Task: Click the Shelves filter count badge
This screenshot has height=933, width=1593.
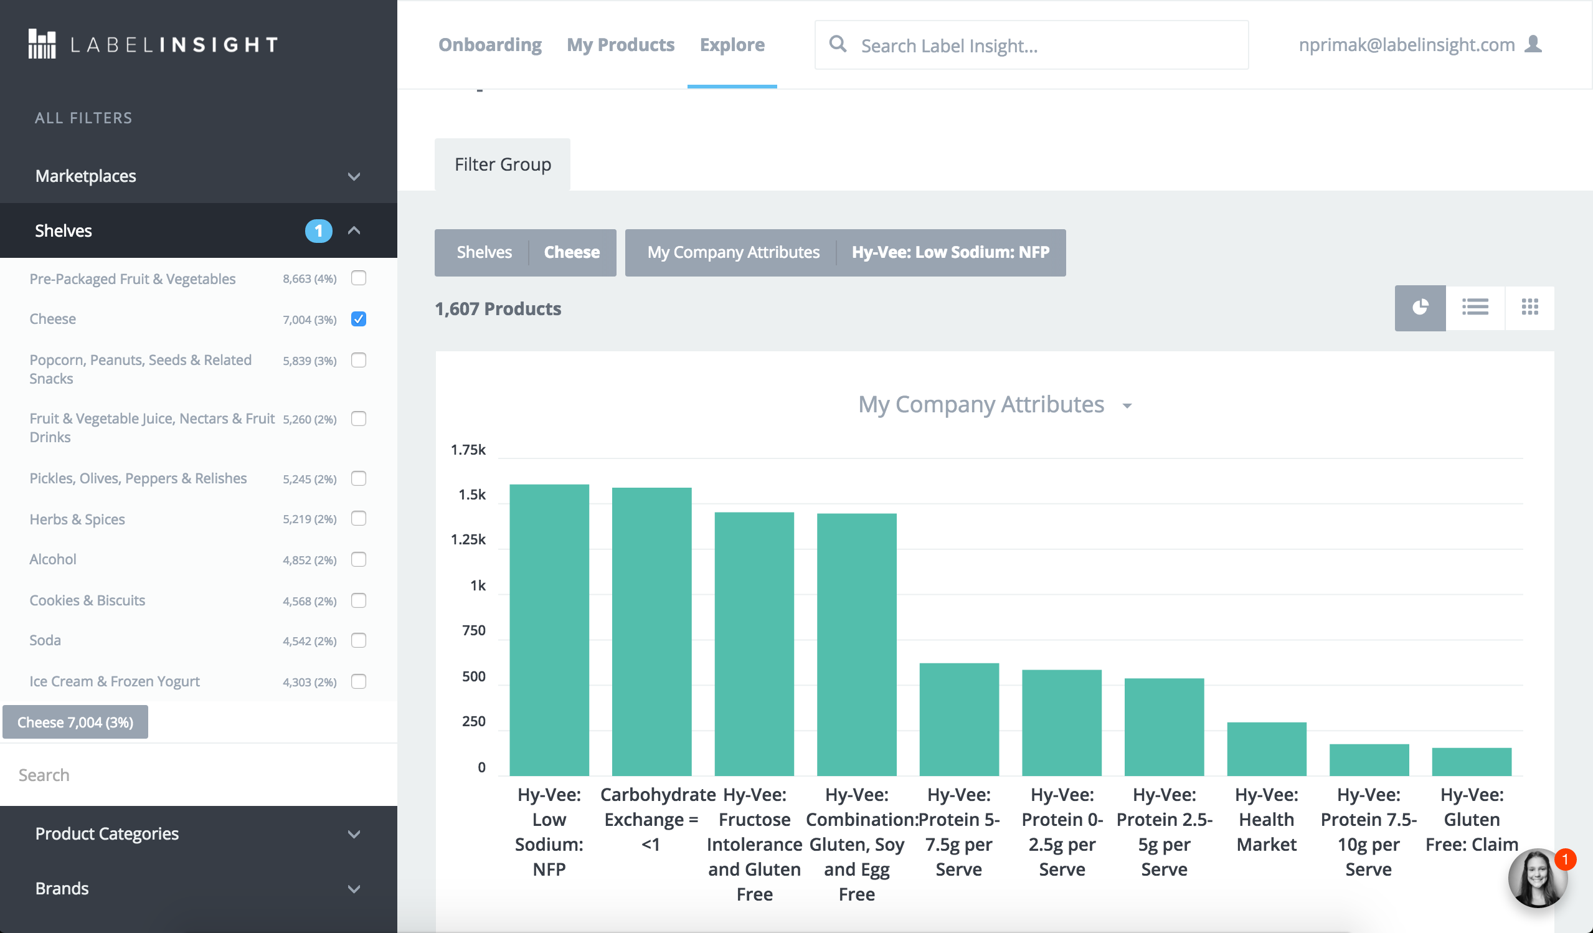Action: pos(319,230)
